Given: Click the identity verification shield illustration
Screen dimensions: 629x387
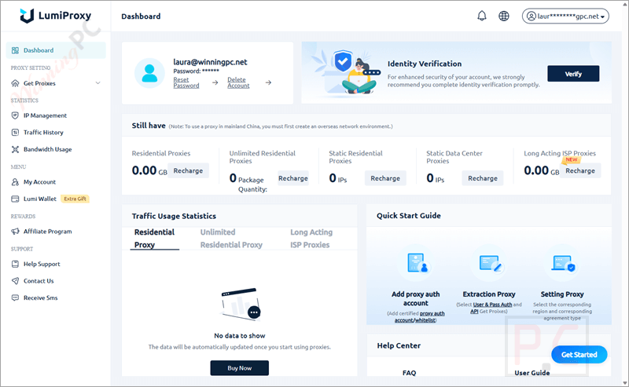Looking at the screenshot, I should [x=343, y=62].
